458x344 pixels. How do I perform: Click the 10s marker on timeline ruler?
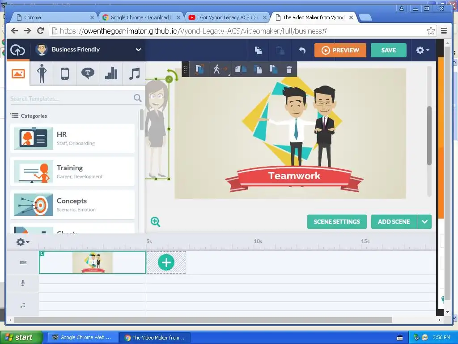click(x=258, y=241)
